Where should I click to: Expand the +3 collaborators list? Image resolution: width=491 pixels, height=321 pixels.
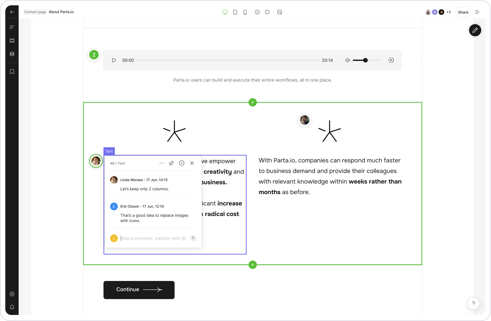click(x=448, y=12)
